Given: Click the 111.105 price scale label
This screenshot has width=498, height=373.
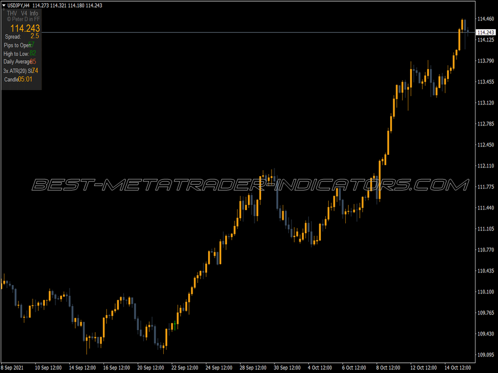Looking at the screenshot, I should point(486,229).
